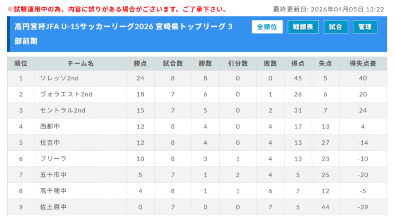Select bottom-ranked team 佐土原中
The height and width of the screenshot is (221, 395).
coord(53,207)
